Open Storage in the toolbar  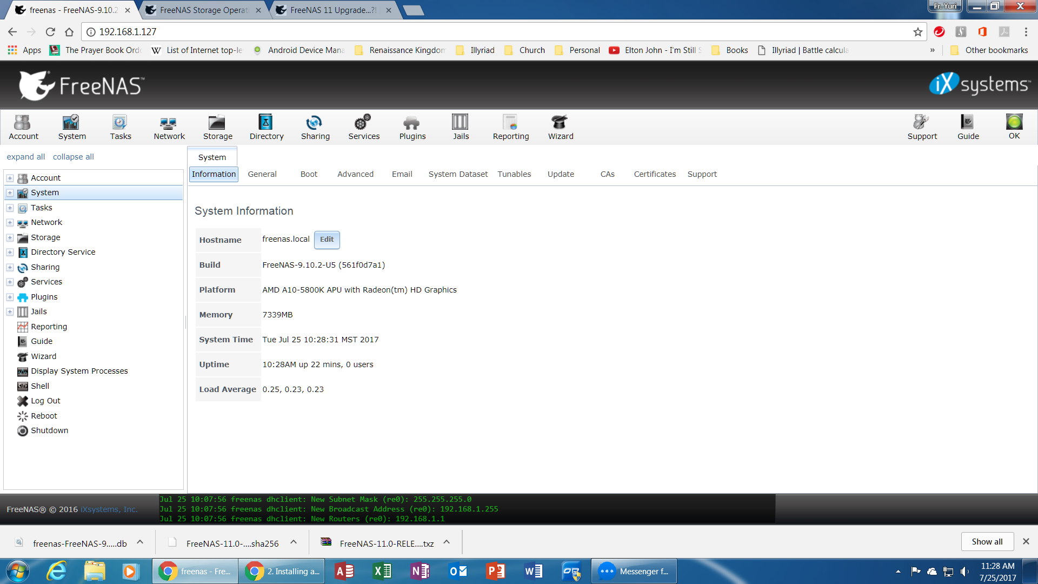(217, 128)
